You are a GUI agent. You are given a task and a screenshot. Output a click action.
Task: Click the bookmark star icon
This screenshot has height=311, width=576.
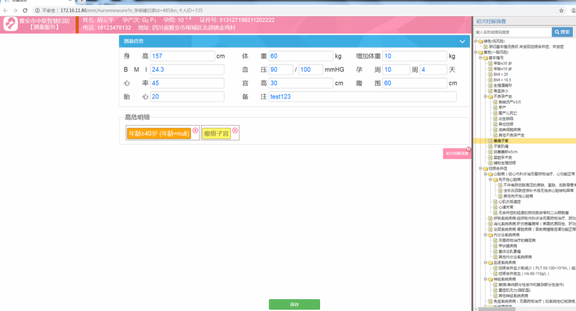[561, 10]
